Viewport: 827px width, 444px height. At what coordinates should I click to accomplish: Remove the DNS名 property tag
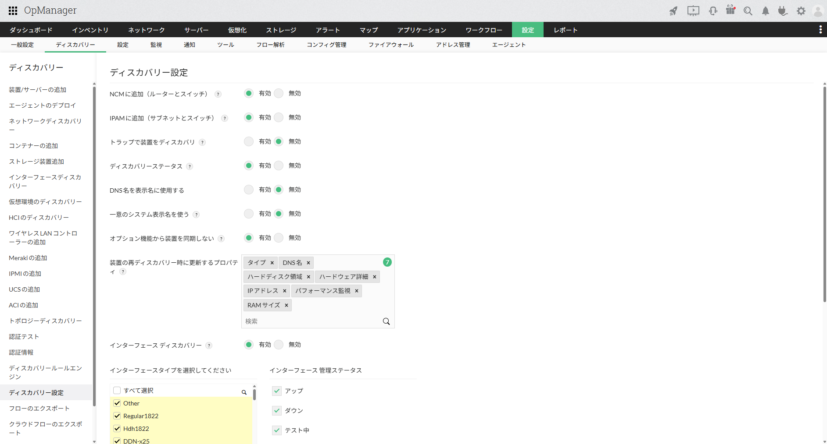click(308, 263)
